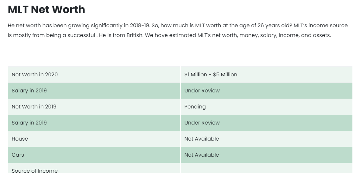Click the "MLT Net Worth" heading

pos(46,10)
